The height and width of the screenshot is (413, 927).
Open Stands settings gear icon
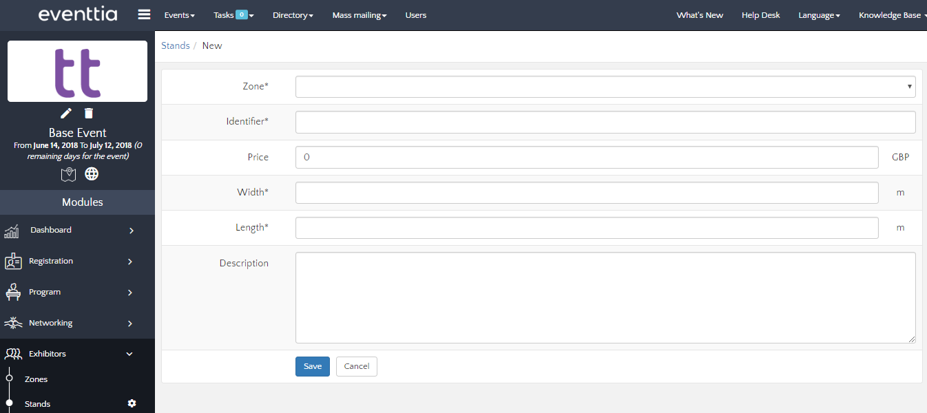[x=132, y=403]
